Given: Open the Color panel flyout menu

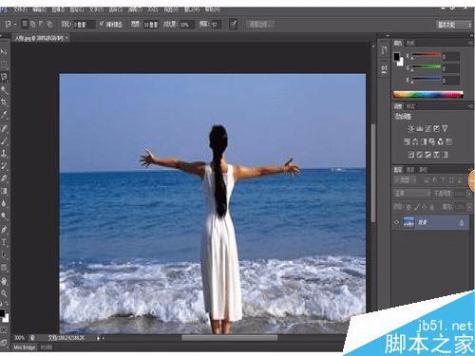Looking at the screenshot, I should click(469, 43).
